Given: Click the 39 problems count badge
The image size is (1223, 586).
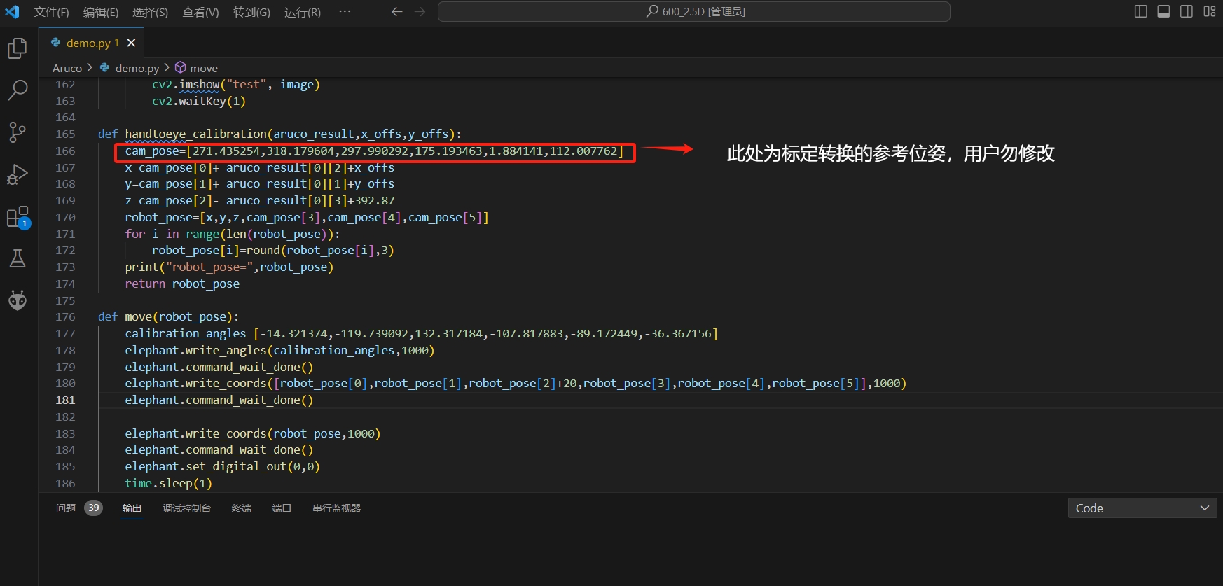Looking at the screenshot, I should [93, 508].
